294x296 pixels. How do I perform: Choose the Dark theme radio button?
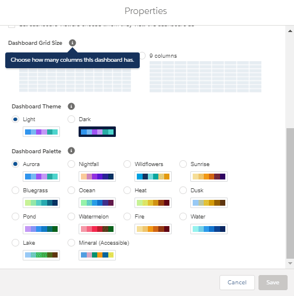coord(71,119)
